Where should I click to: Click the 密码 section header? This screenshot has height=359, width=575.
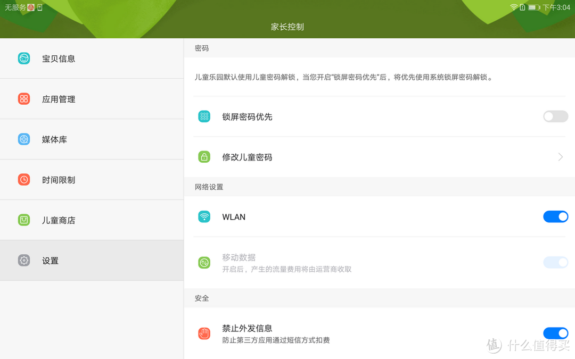pos(202,48)
